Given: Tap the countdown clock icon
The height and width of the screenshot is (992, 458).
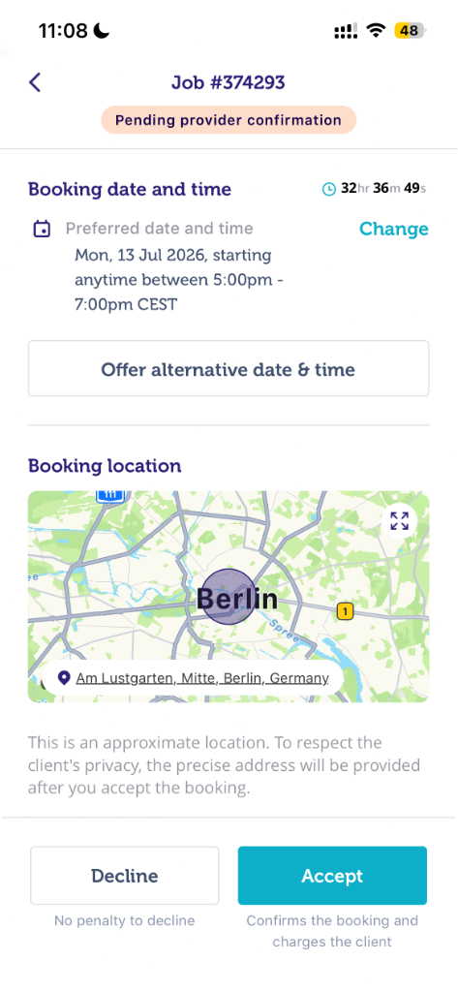Looking at the screenshot, I should pos(329,189).
